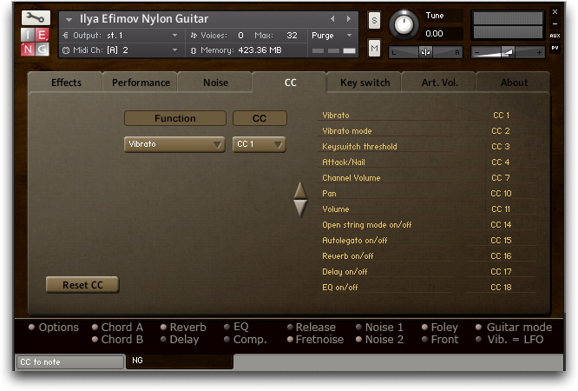
Task: Select the Pan CC 10 row
Action: pyautogui.click(x=427, y=194)
